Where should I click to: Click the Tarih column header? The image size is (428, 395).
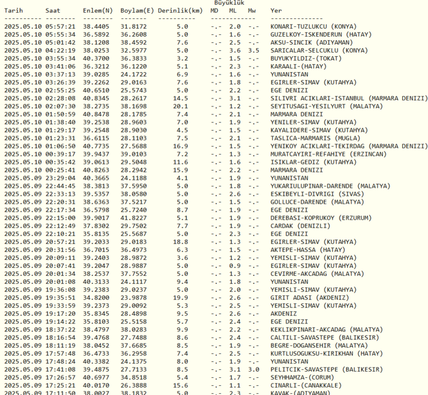(13, 10)
